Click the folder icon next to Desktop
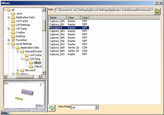 point(13,36)
